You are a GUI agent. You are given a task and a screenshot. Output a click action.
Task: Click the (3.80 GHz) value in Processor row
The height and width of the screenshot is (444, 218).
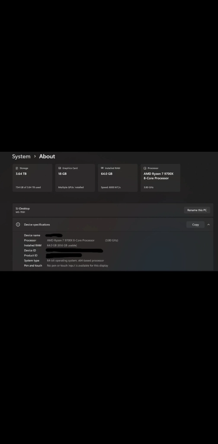[x=112, y=240]
